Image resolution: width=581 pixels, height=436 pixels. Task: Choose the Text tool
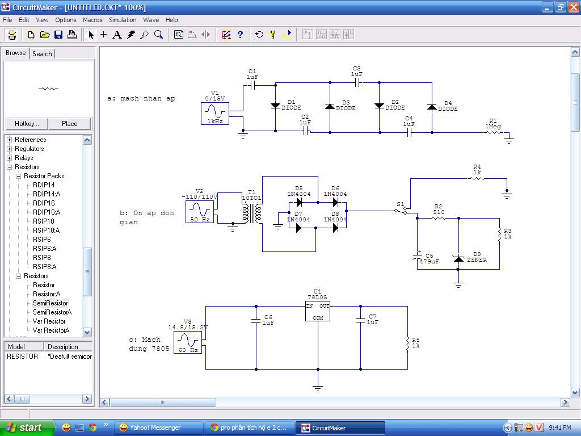click(x=117, y=35)
